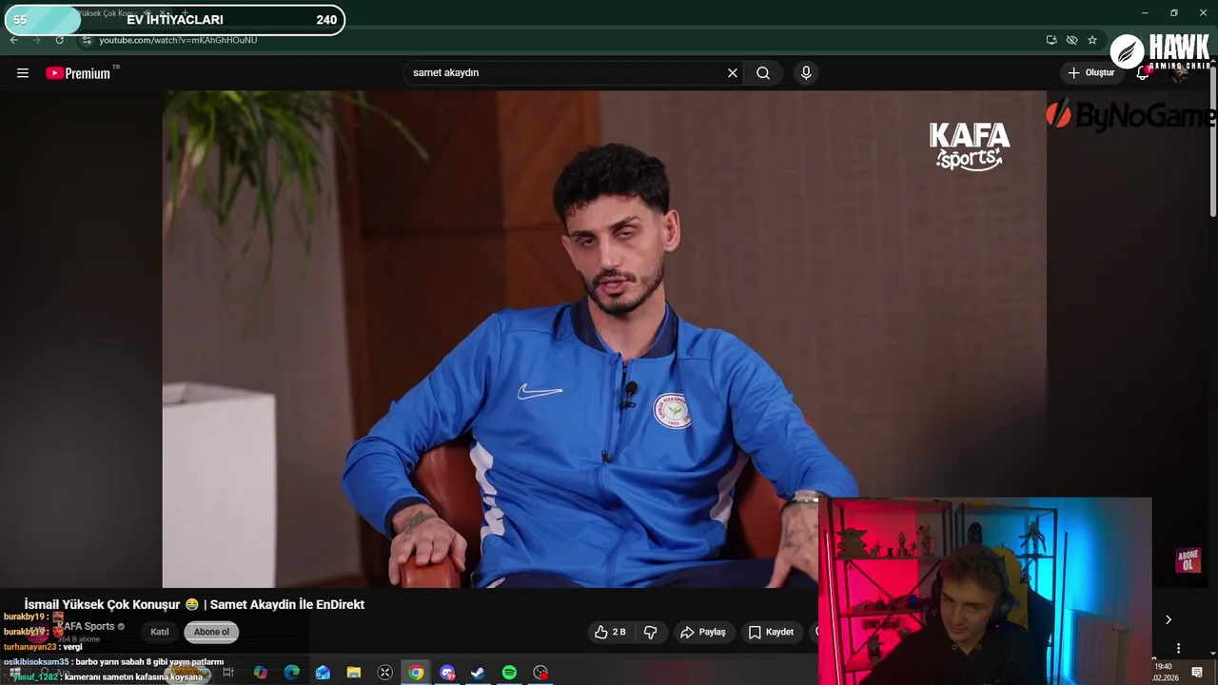
Task: Click osikibisoksam35 chat message about barbo
Action: click(113, 662)
